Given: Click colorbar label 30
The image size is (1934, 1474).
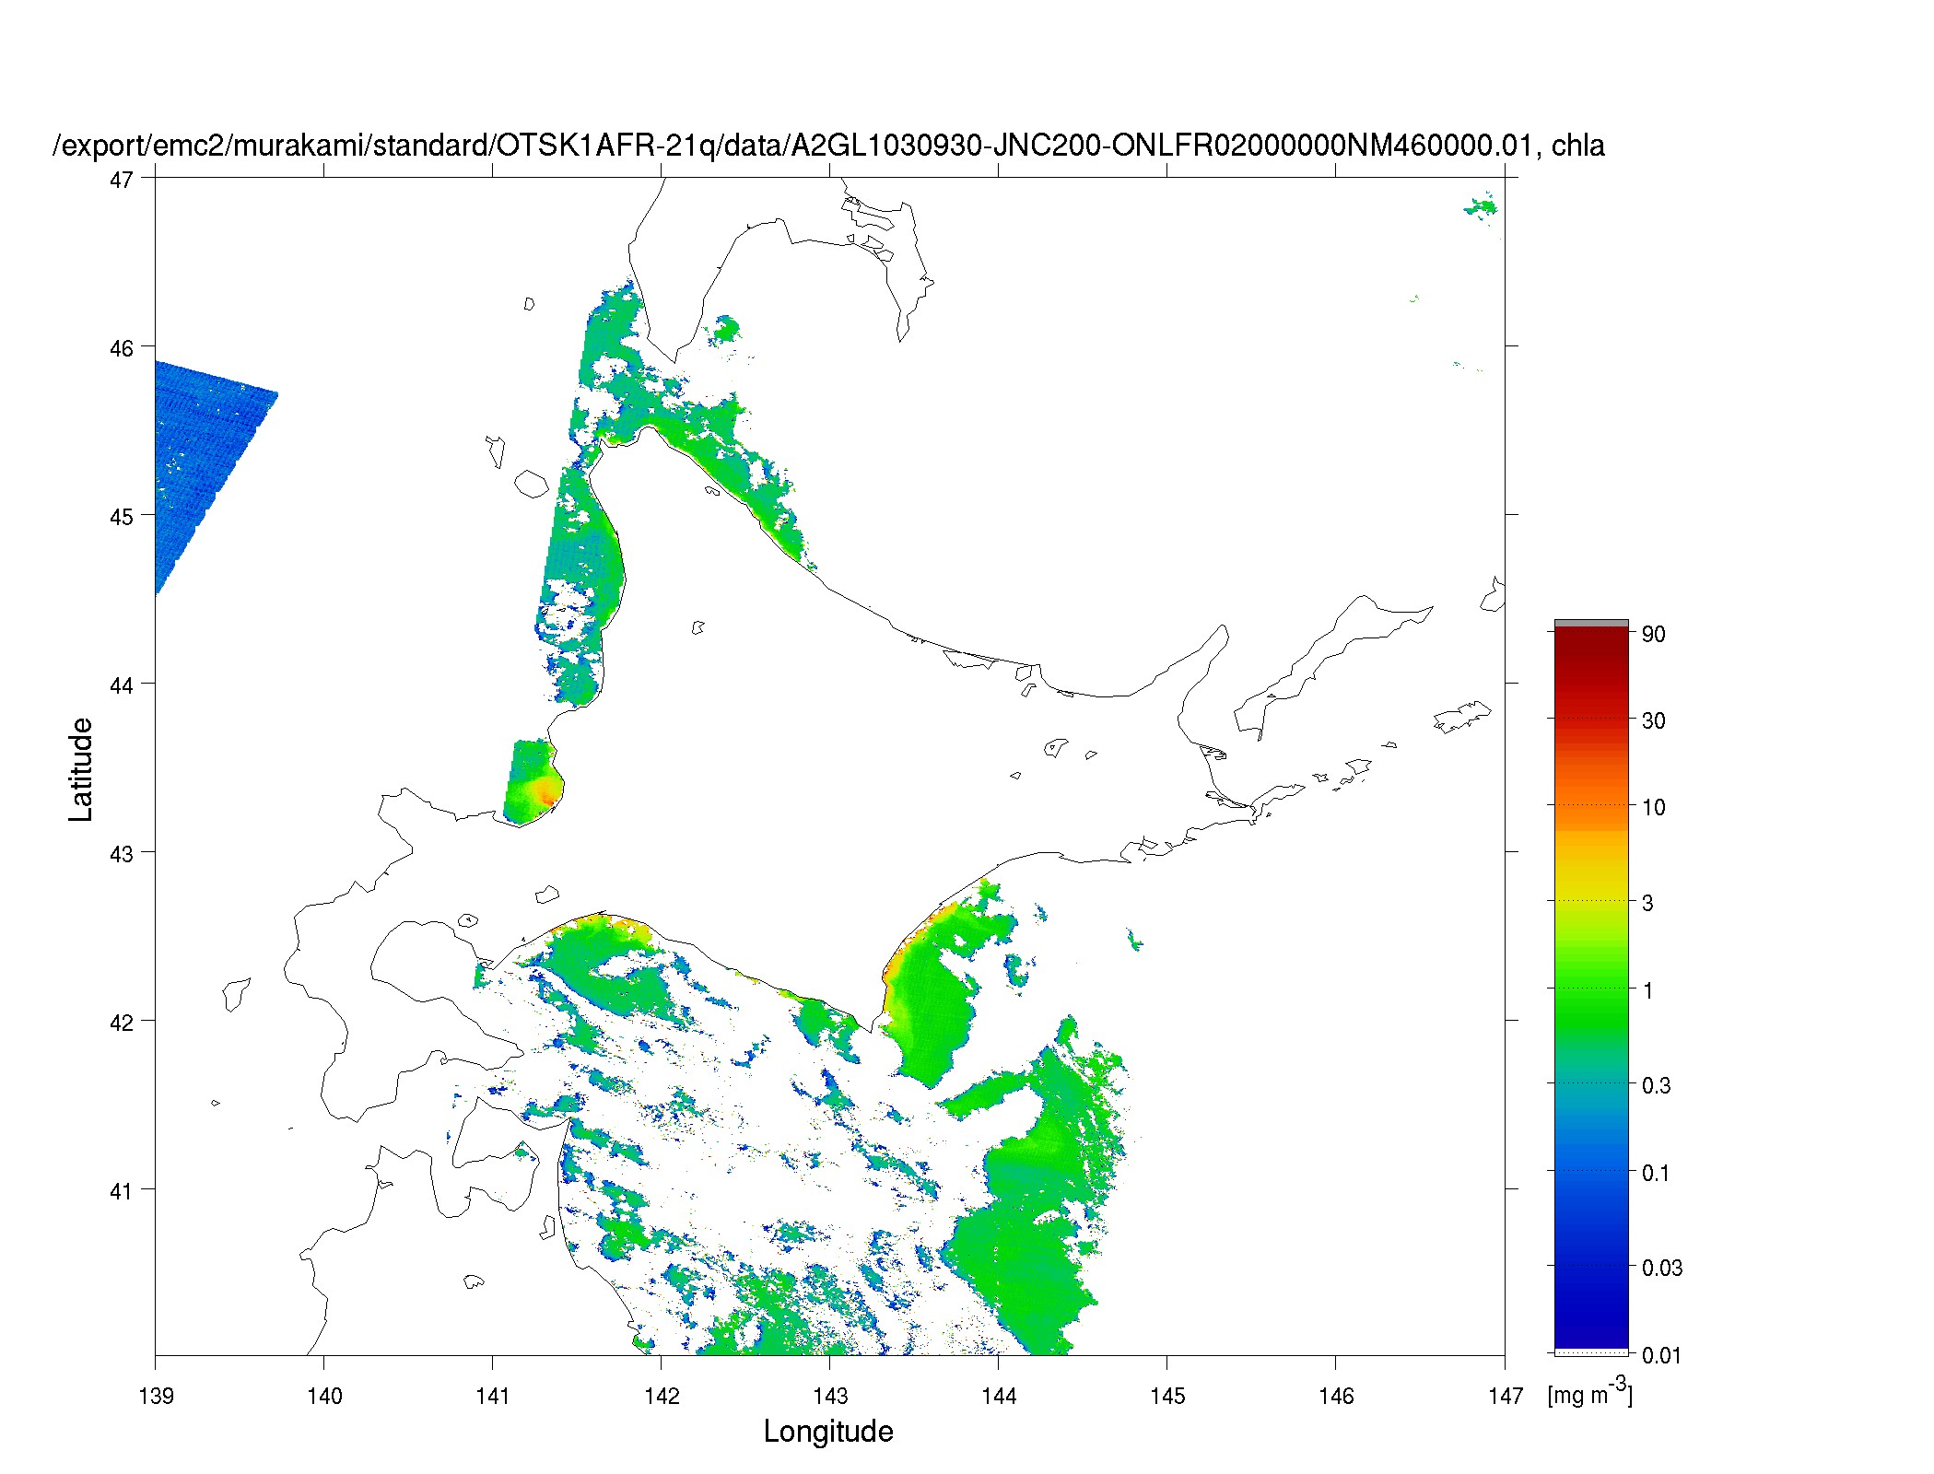Looking at the screenshot, I should point(1654,720).
